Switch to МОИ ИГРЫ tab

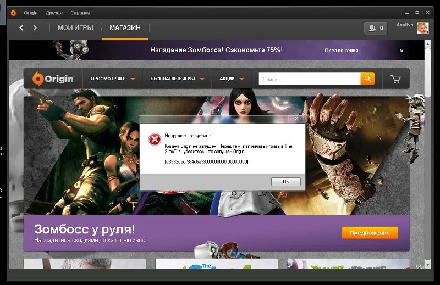75,28
